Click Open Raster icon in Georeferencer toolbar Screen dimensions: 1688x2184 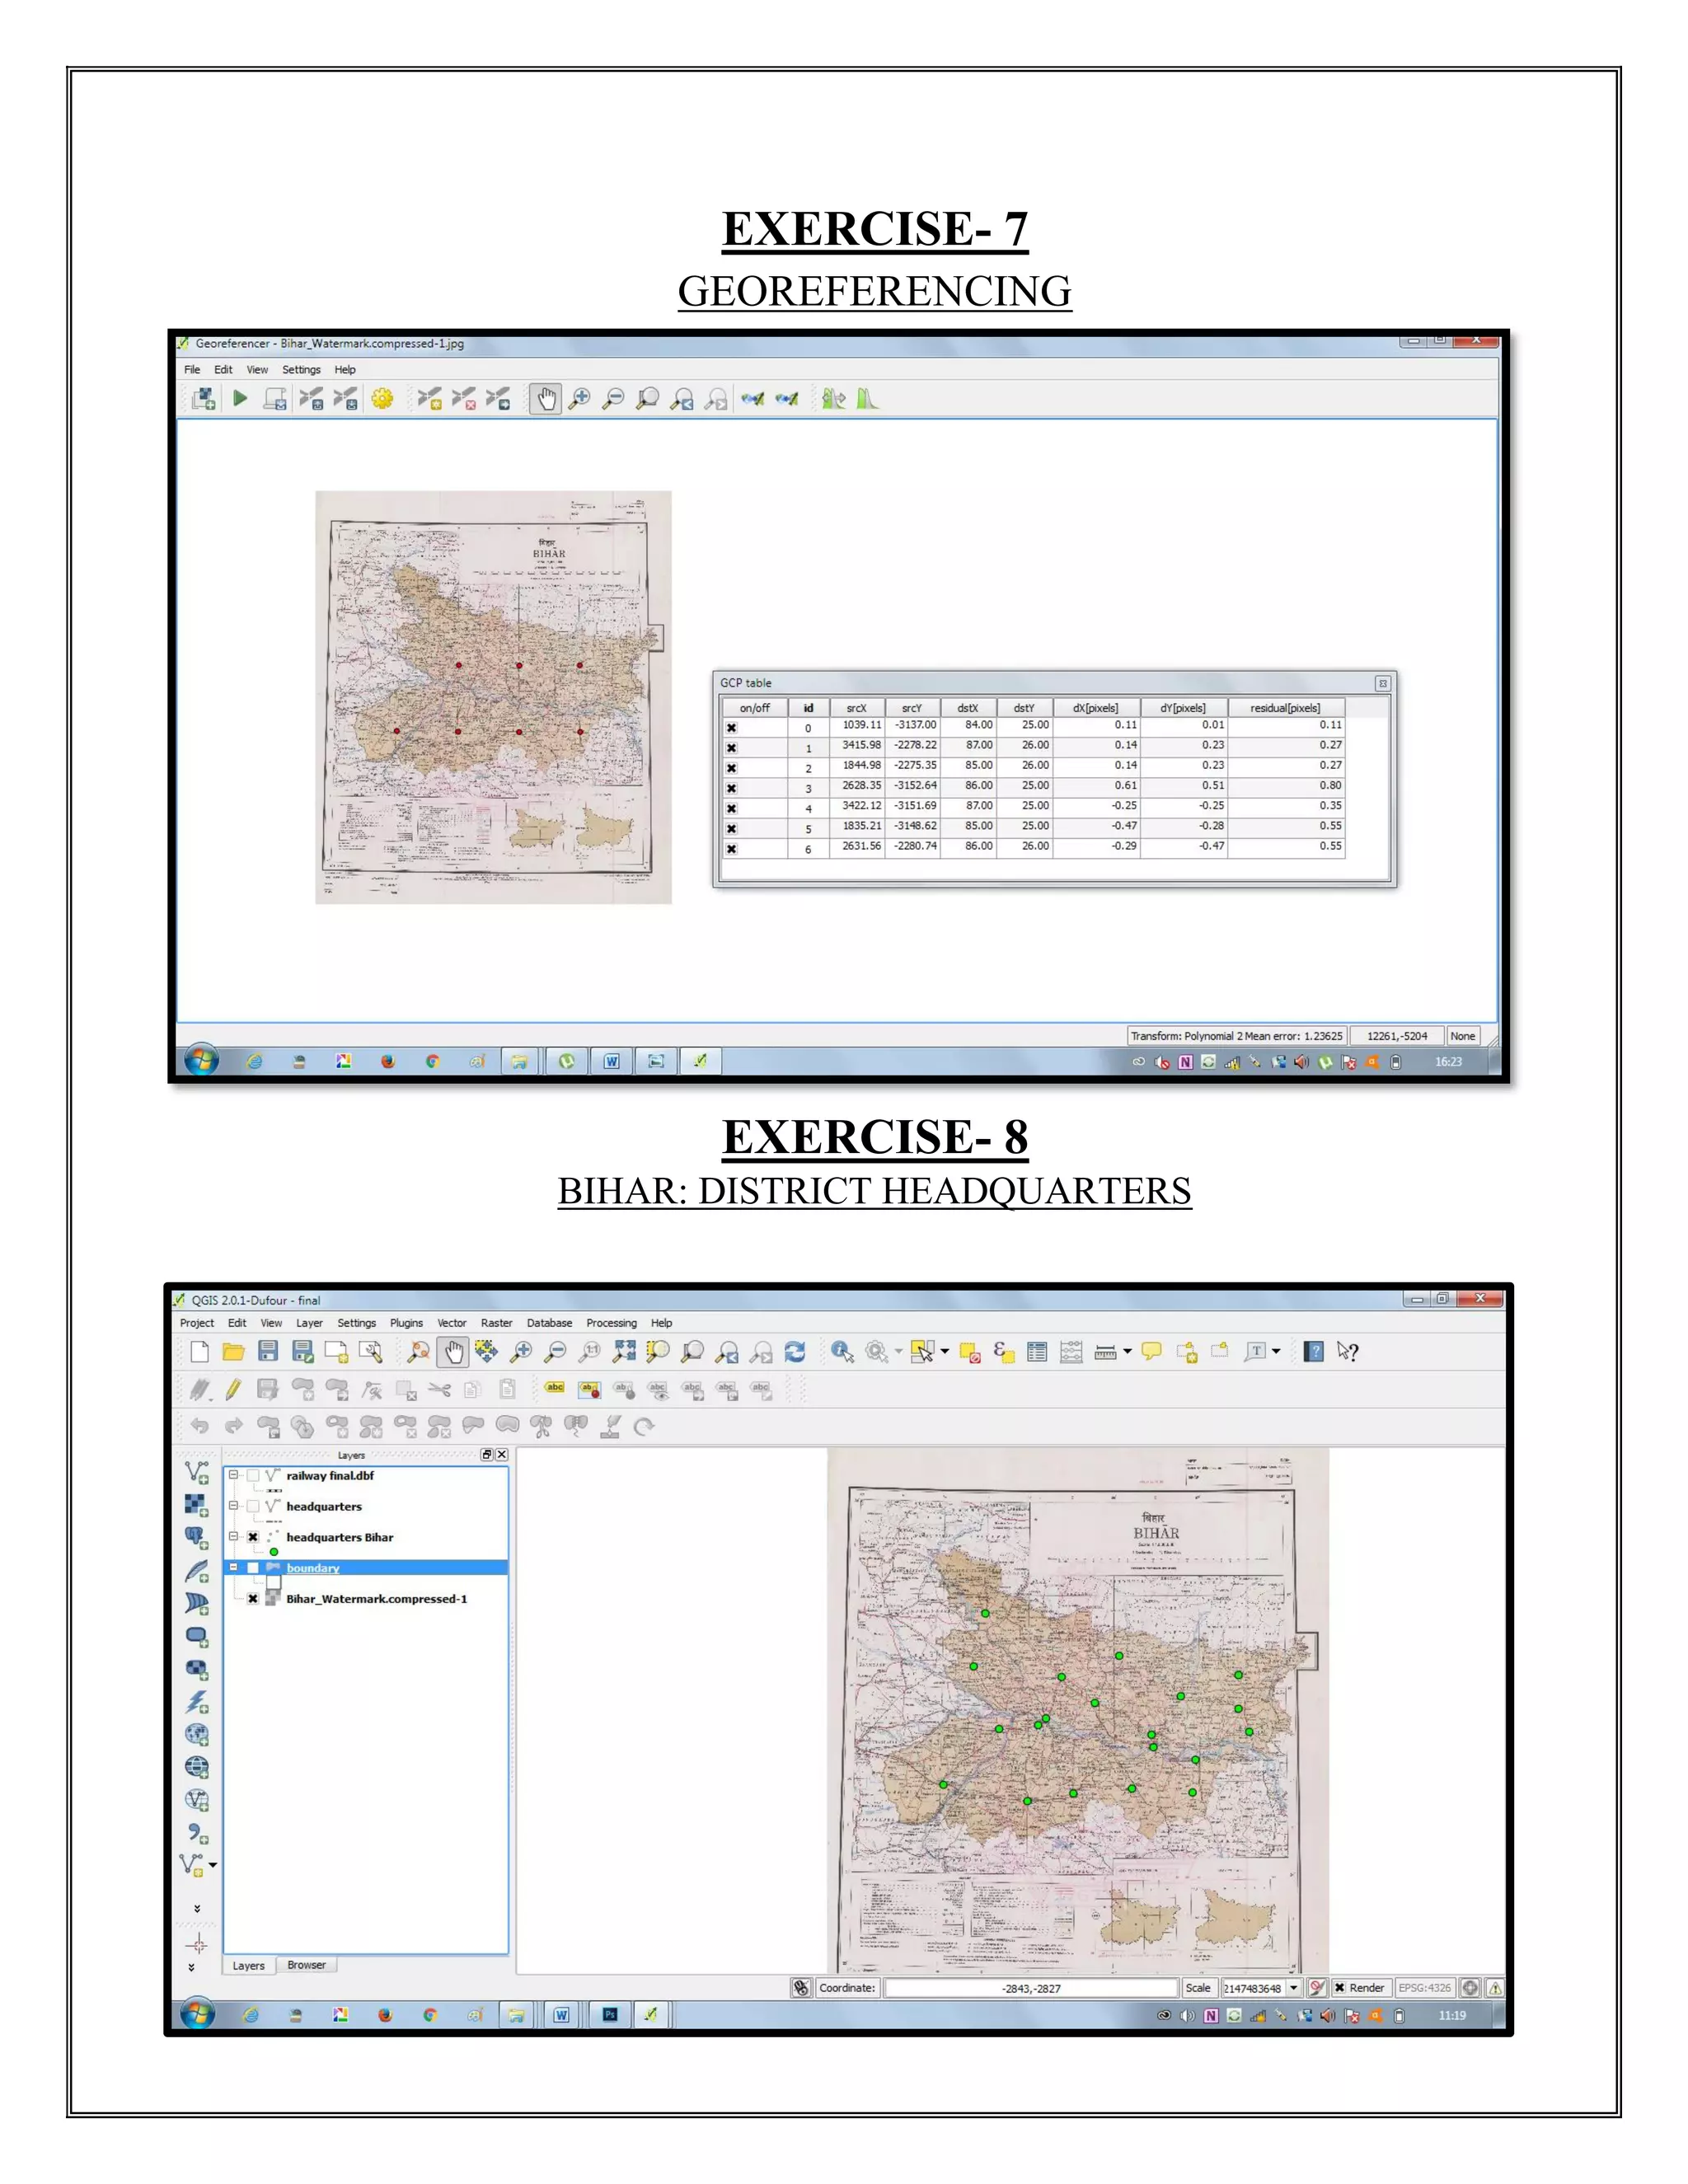(x=203, y=399)
